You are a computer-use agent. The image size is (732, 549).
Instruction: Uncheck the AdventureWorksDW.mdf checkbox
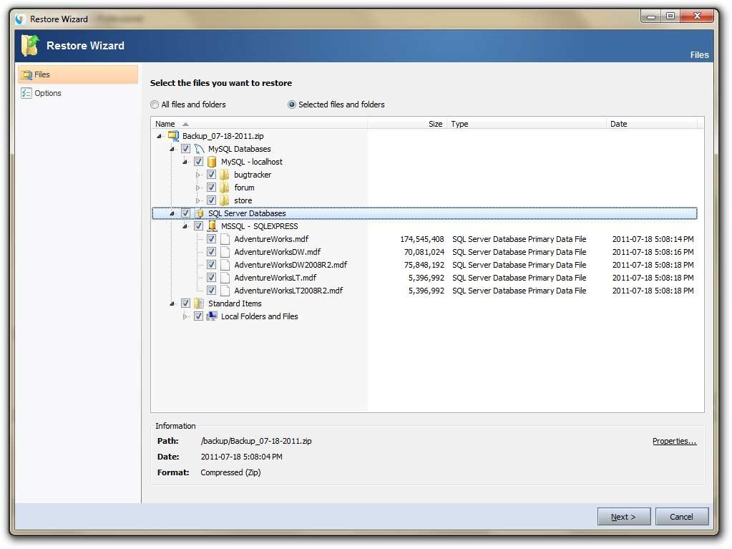click(211, 252)
